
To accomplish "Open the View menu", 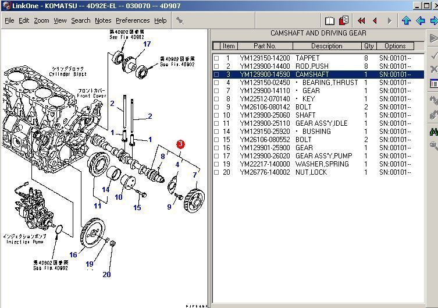I will [x=60, y=21].
